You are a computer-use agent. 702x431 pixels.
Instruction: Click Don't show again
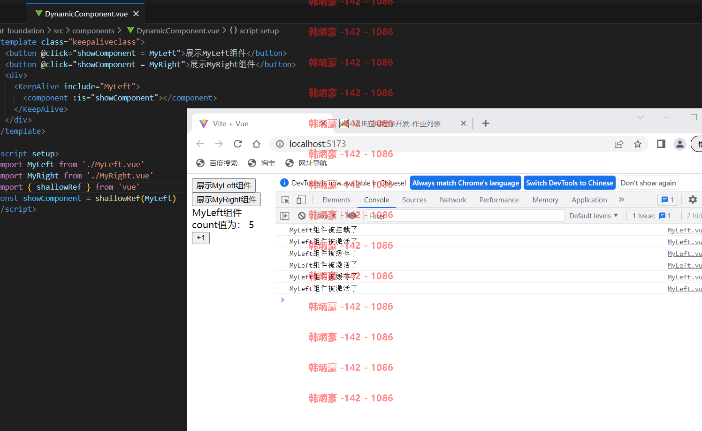[649, 183]
